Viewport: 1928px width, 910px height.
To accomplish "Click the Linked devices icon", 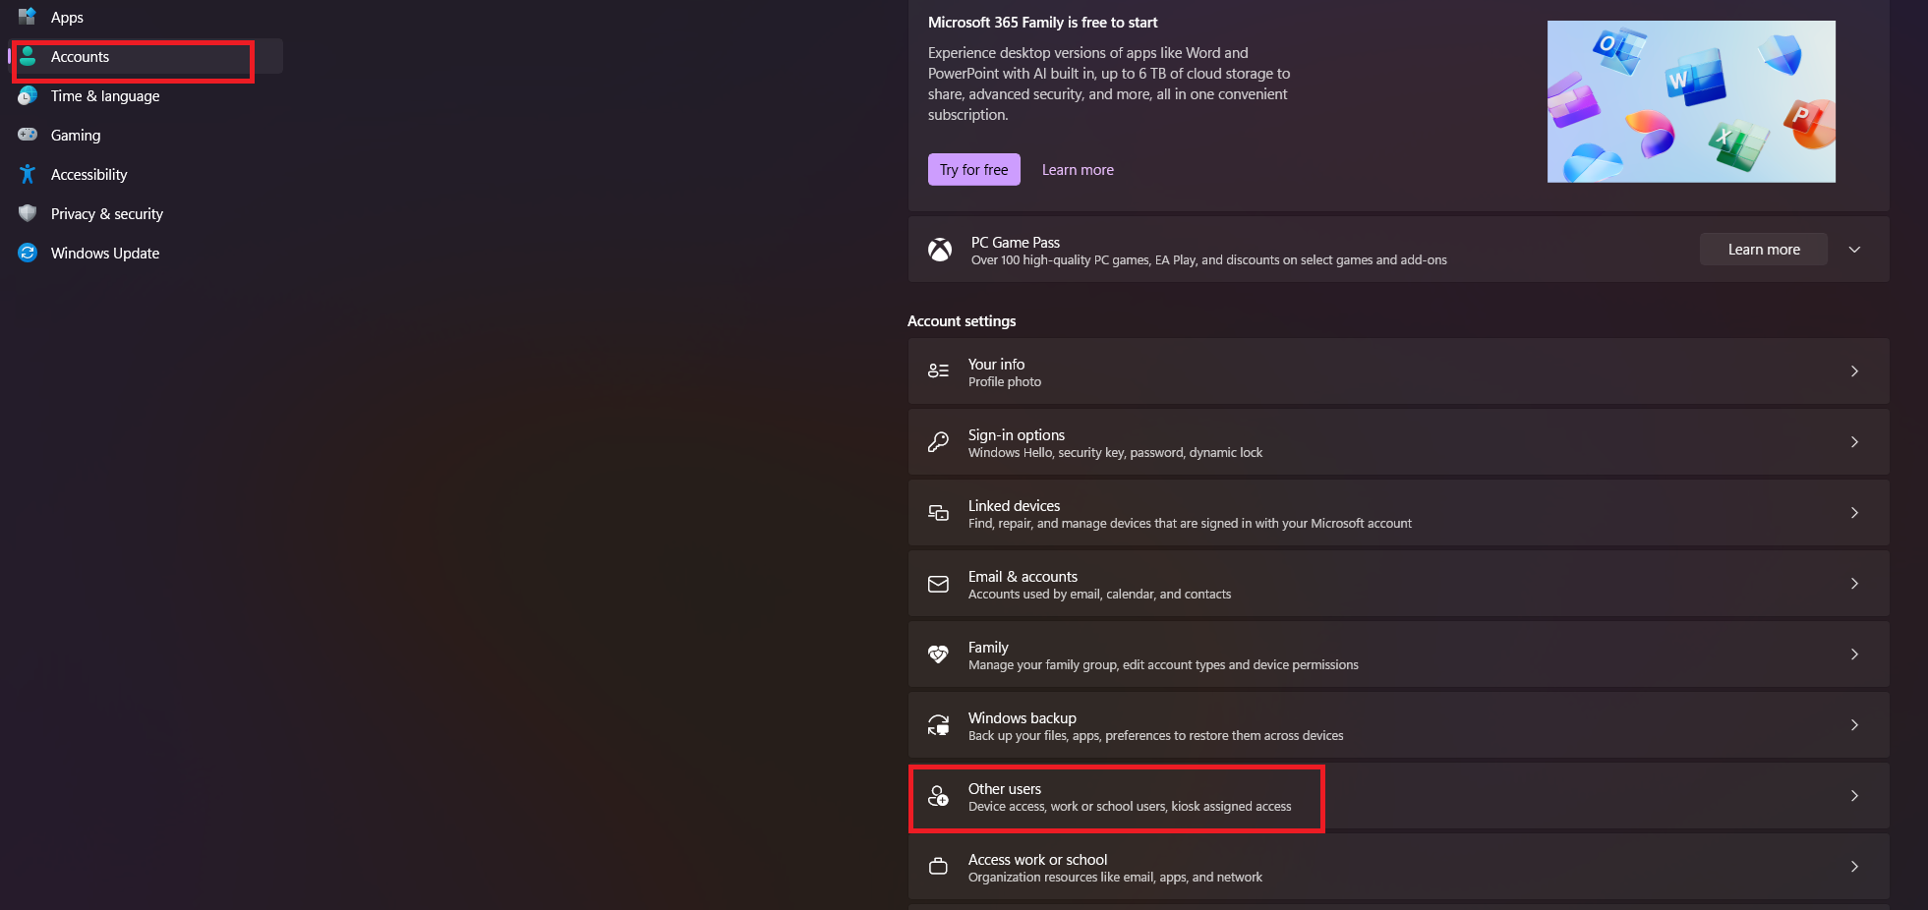I will [939, 513].
